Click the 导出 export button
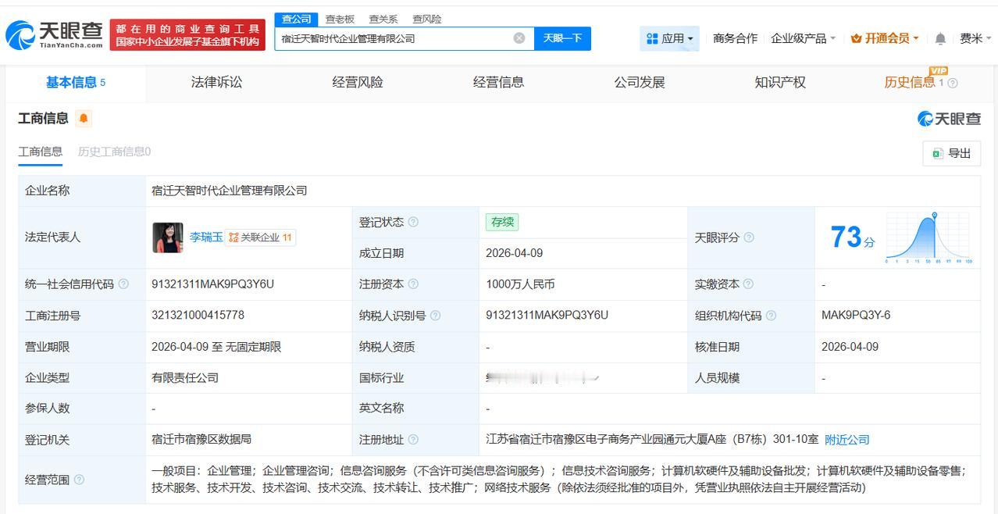This screenshot has width=998, height=514. pos(951,154)
